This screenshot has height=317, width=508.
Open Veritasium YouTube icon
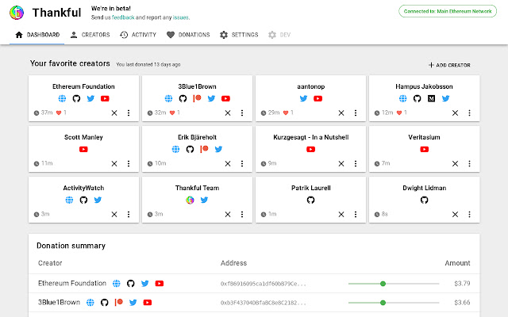425,149
